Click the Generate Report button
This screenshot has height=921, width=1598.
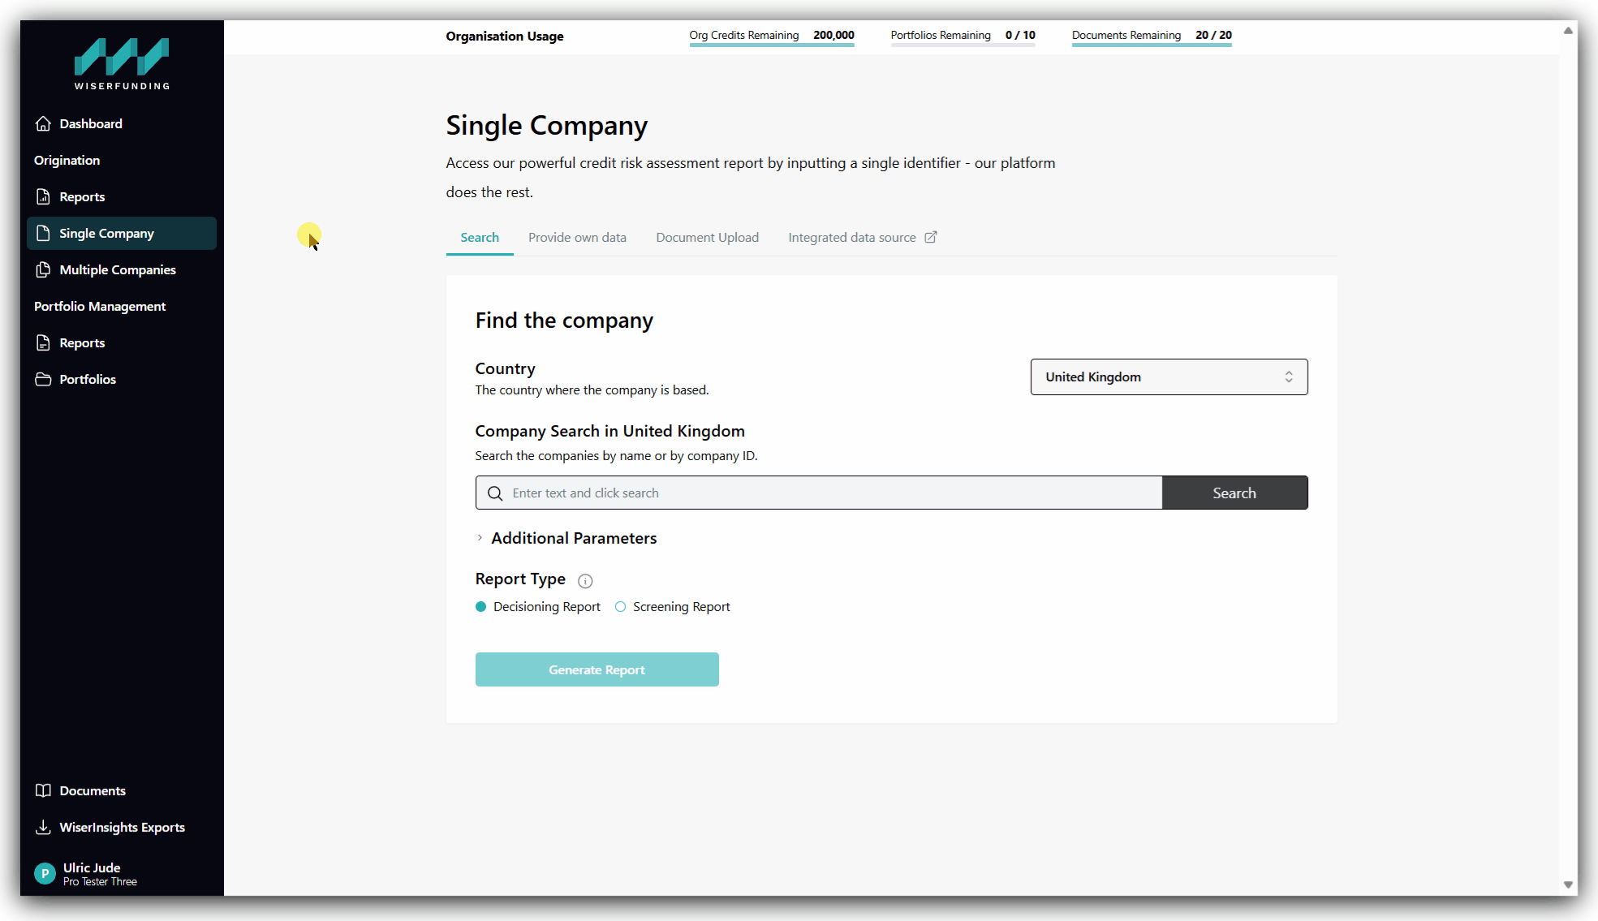(597, 669)
